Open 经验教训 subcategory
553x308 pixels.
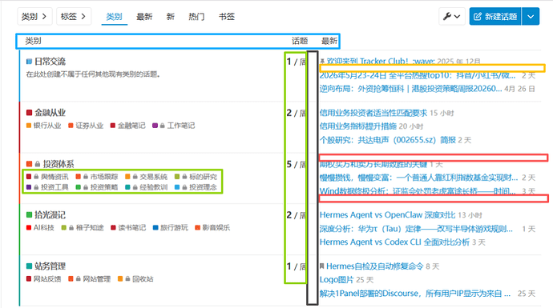(x=147, y=187)
